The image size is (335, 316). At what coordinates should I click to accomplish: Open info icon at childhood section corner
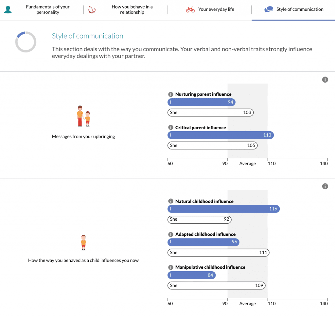click(325, 186)
